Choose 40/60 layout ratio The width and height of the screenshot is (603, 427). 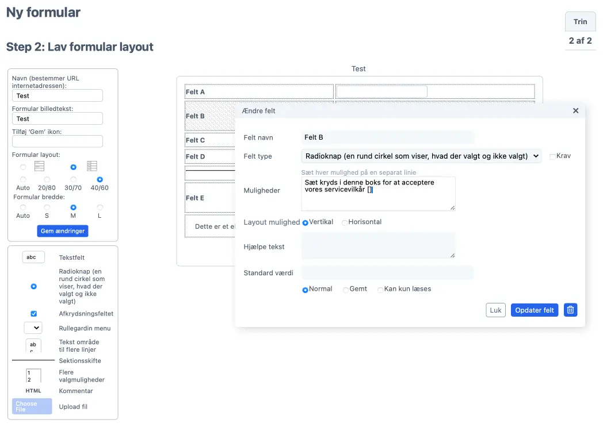click(100, 179)
